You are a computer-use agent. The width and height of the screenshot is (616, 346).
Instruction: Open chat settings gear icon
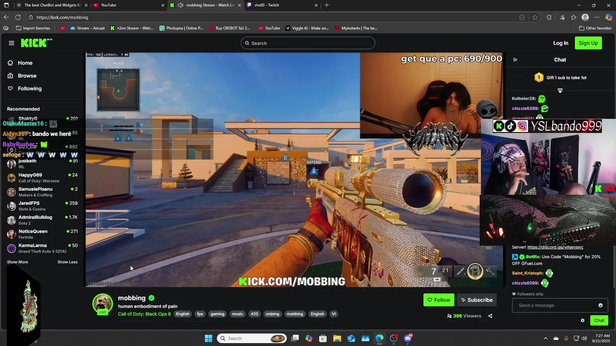[582, 321]
